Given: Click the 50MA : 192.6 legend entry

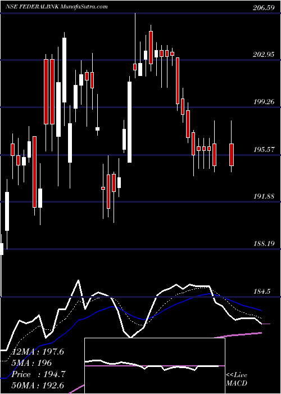Looking at the screenshot, I should point(38,385).
